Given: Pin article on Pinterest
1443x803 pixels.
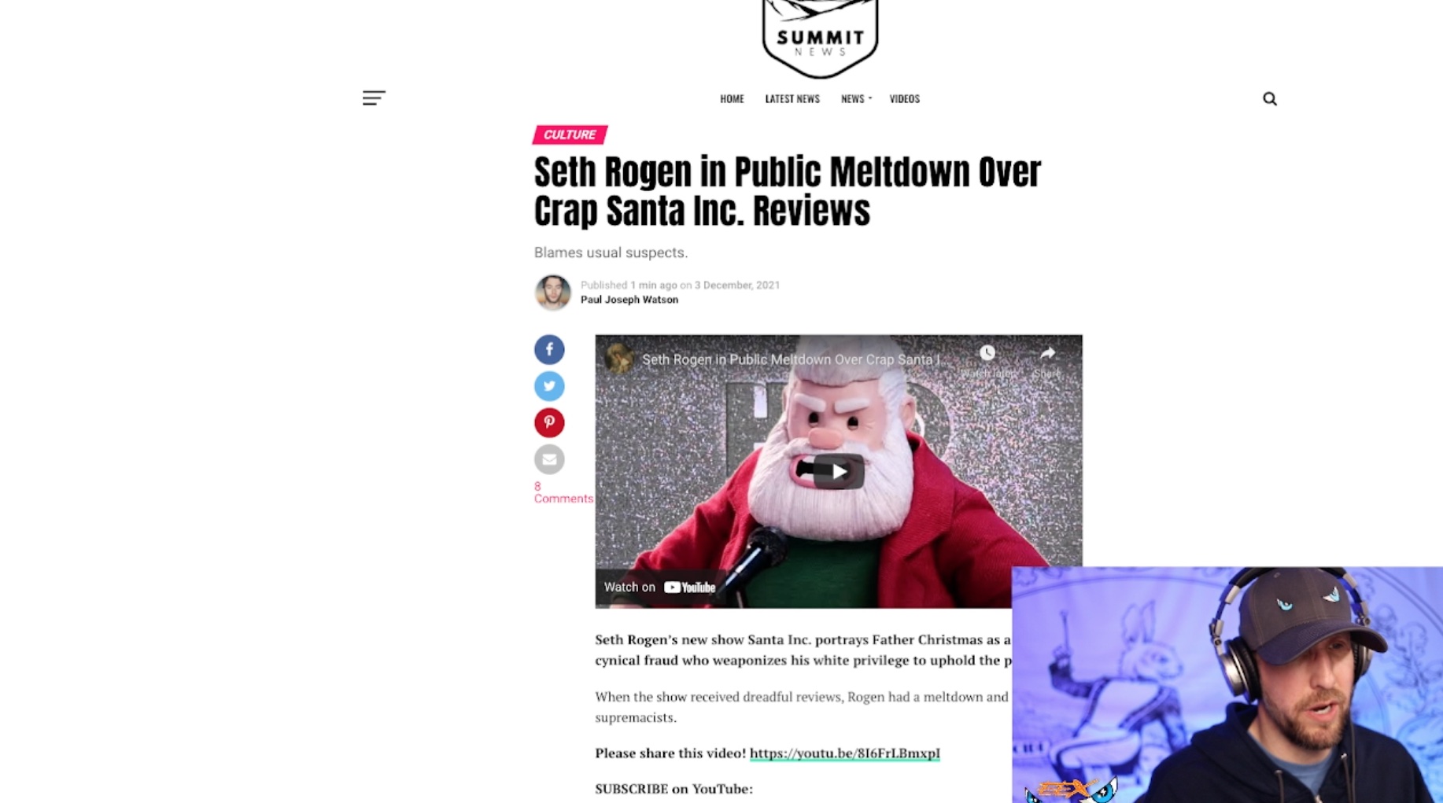Looking at the screenshot, I should click(549, 422).
